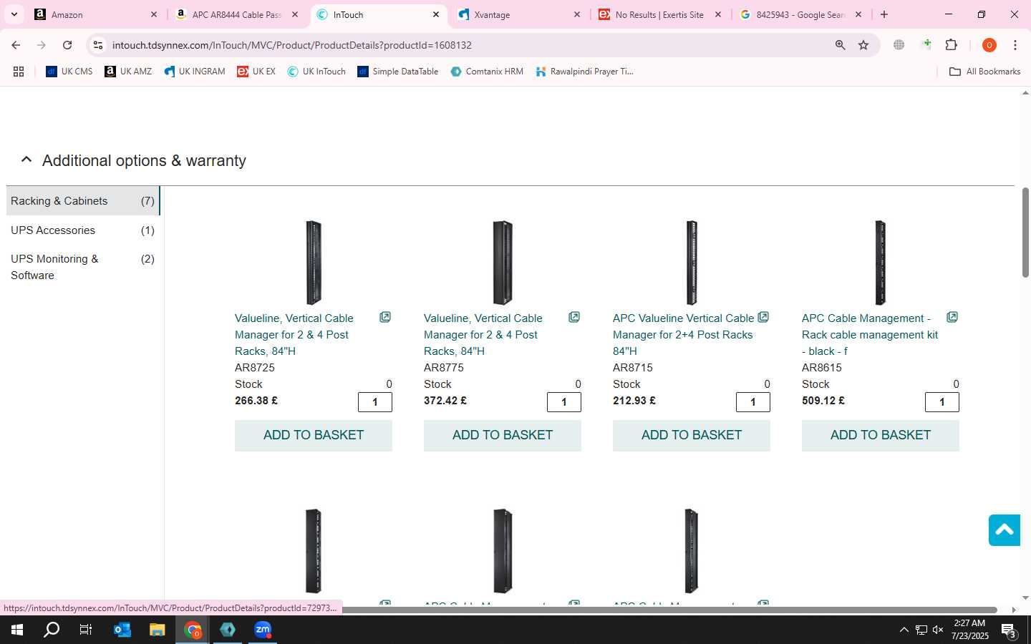The width and height of the screenshot is (1031, 644).
Task: Bookmark this page with the star icon
Action: (x=863, y=45)
